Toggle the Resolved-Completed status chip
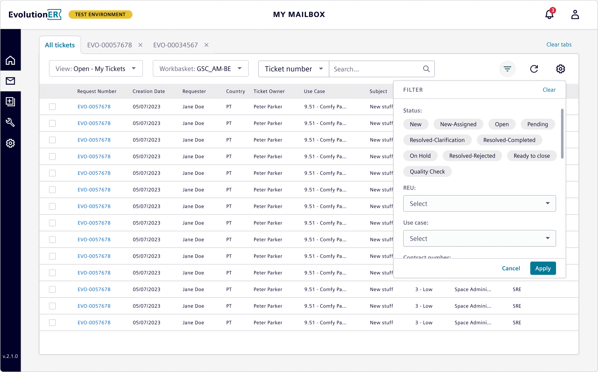Screen dimensions: 598x372 509,140
